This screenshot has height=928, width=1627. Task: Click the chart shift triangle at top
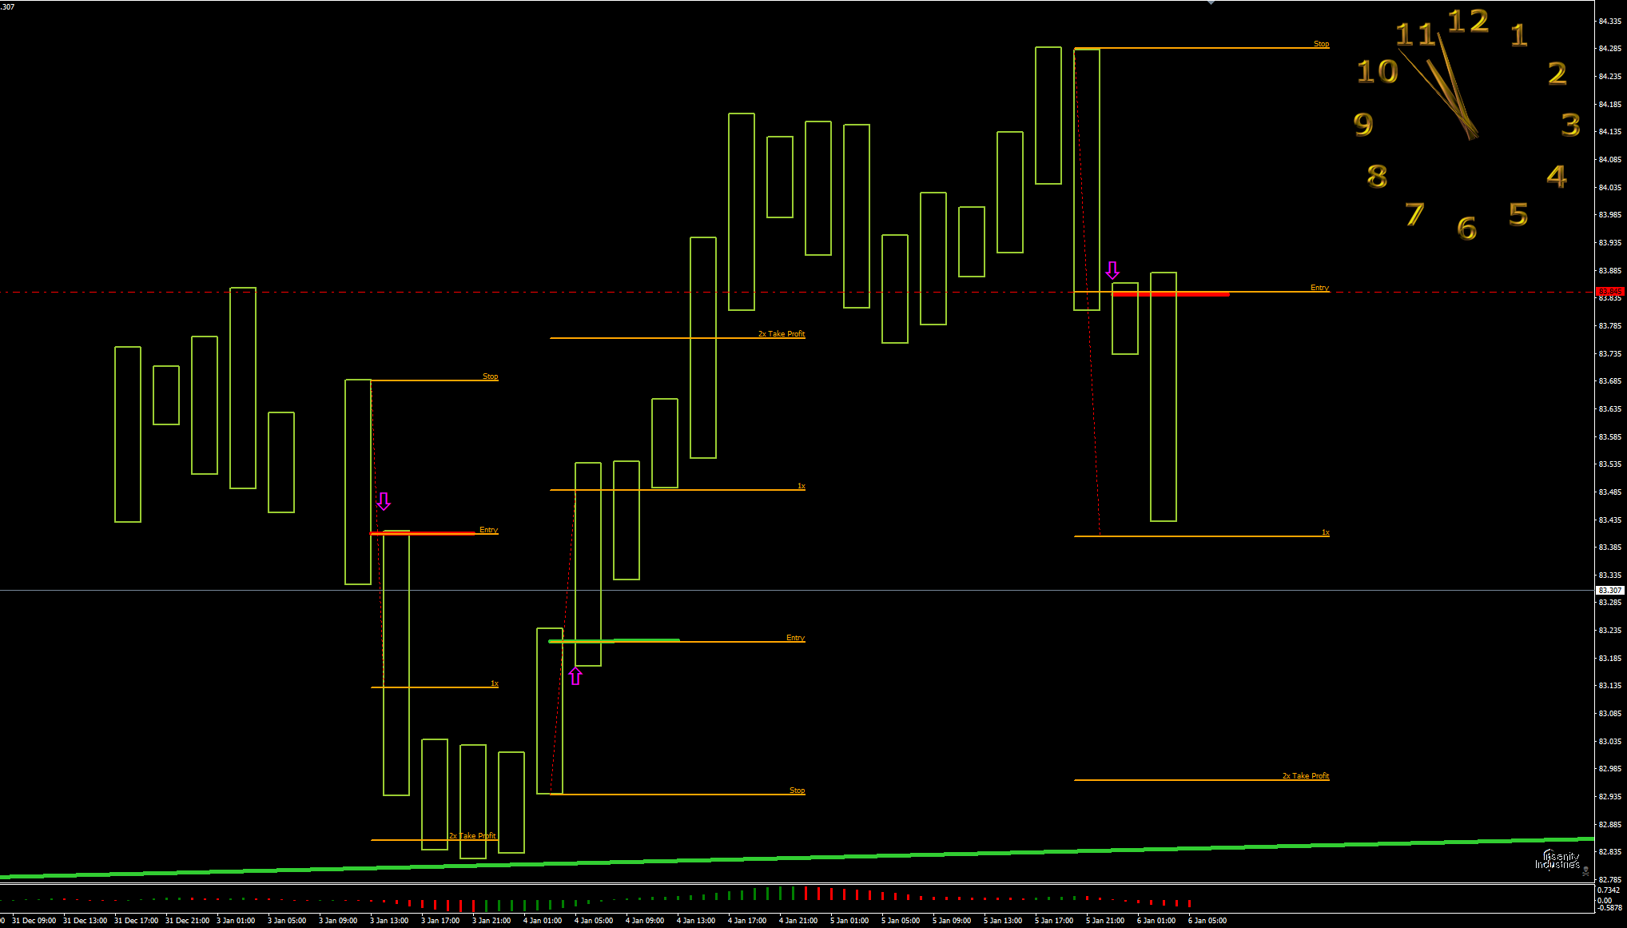pos(1211,3)
